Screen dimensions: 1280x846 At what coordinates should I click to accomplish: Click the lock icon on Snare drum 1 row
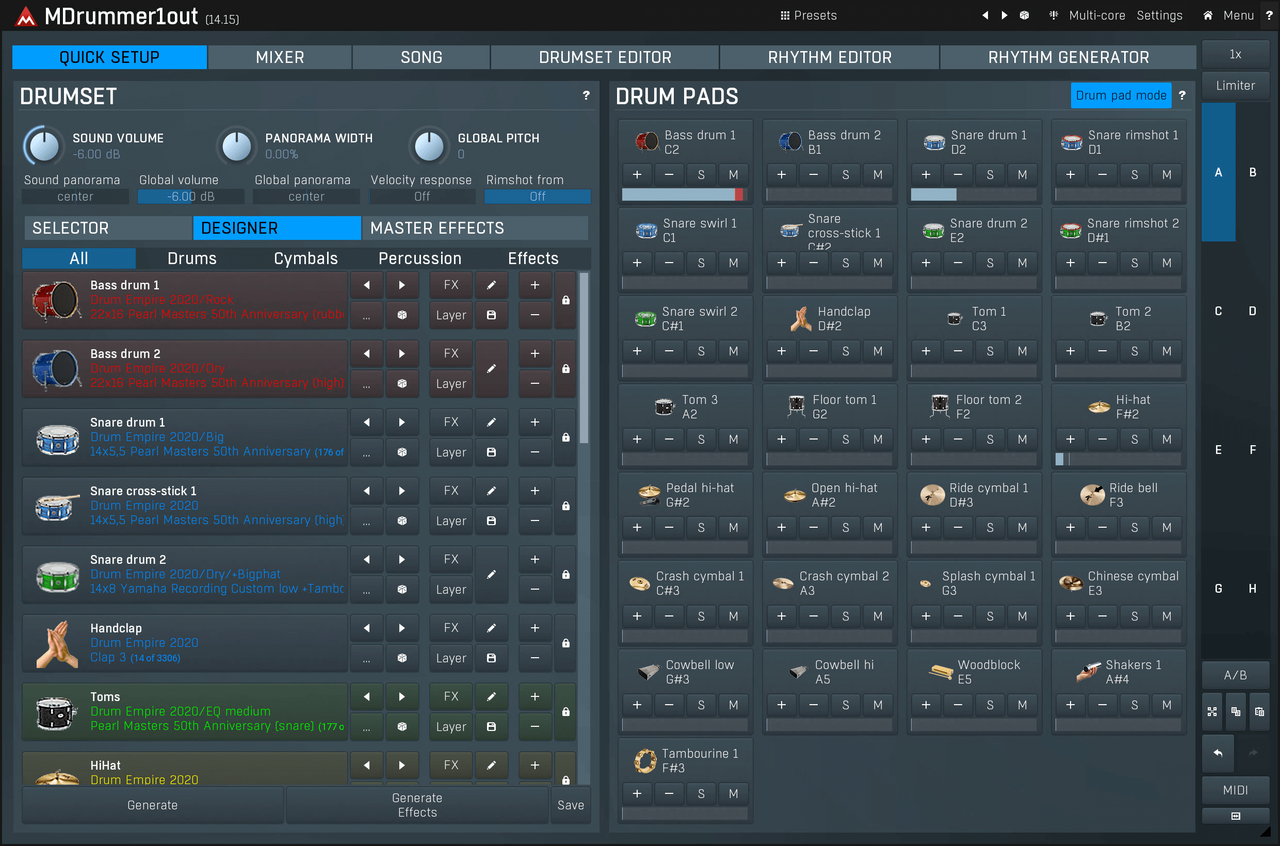[x=565, y=437]
